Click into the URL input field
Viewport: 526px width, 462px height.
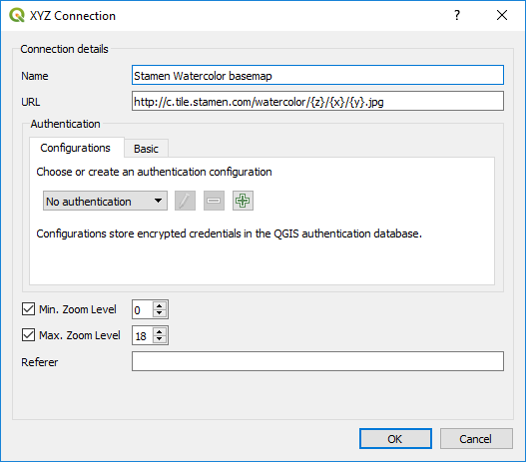[x=317, y=101]
